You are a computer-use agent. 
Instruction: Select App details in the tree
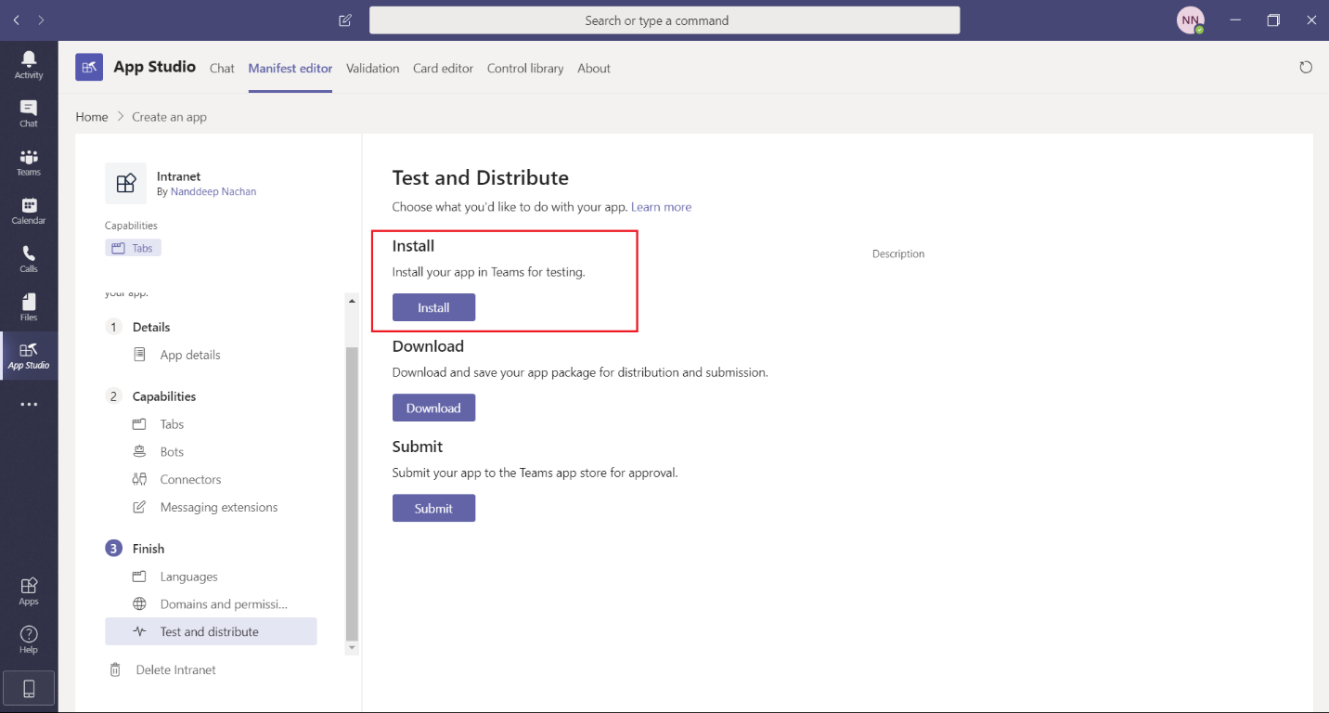pyautogui.click(x=189, y=355)
